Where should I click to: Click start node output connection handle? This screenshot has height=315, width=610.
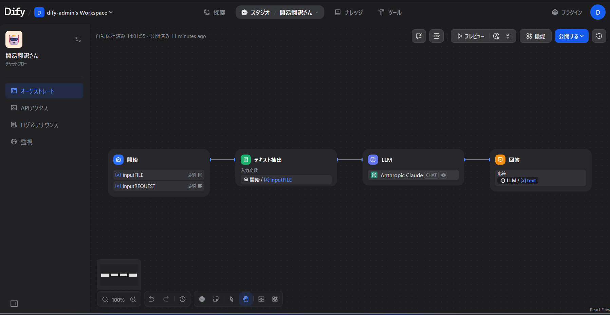click(x=210, y=160)
